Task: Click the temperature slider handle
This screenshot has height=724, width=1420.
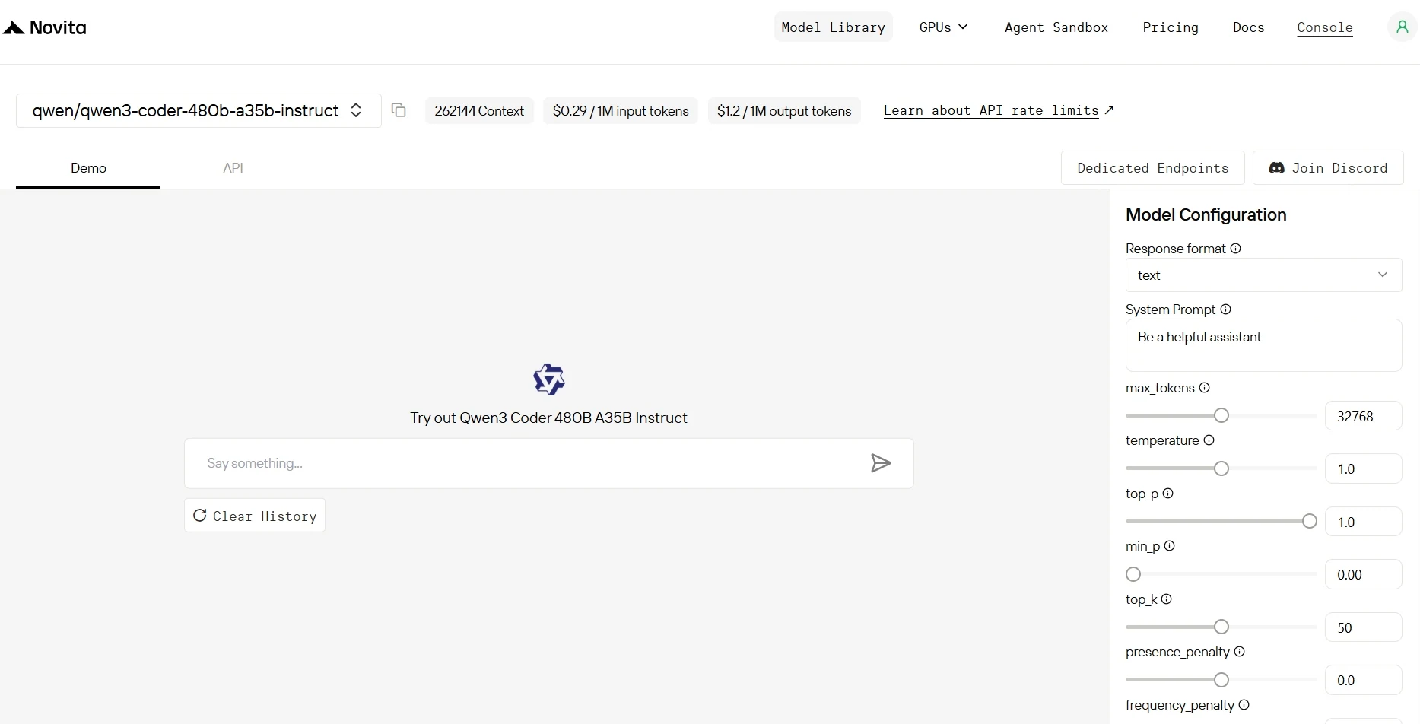Action: (x=1221, y=468)
